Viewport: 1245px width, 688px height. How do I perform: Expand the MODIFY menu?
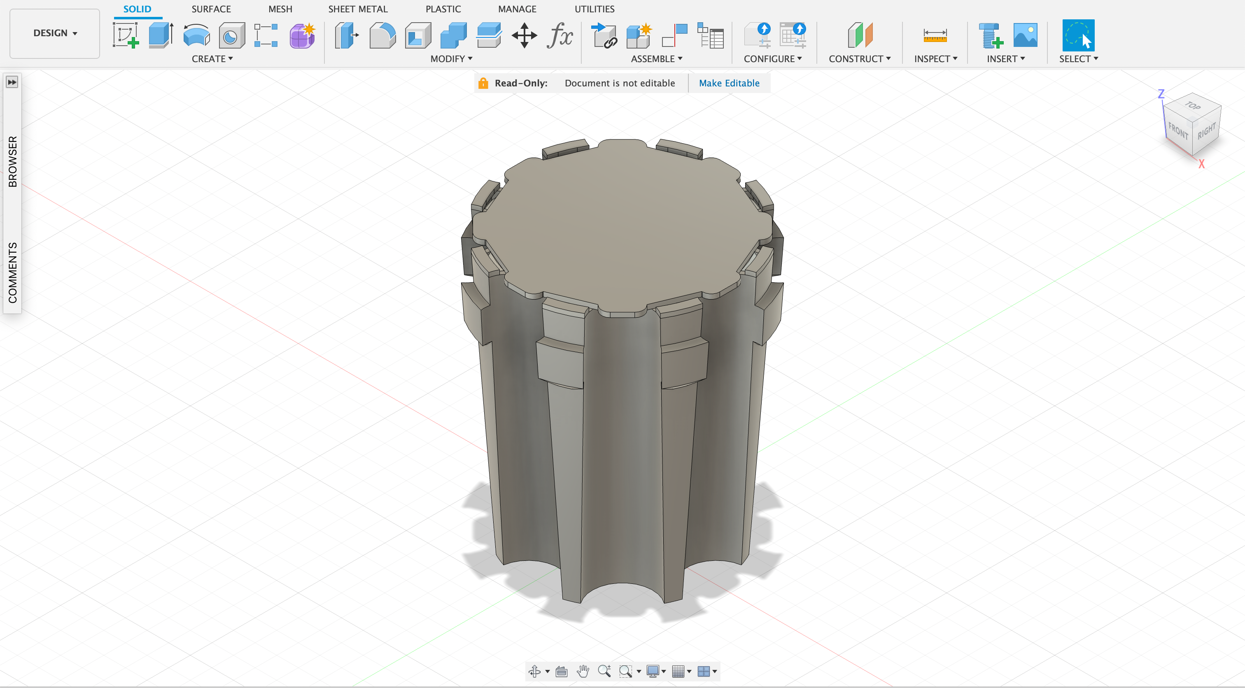451,58
